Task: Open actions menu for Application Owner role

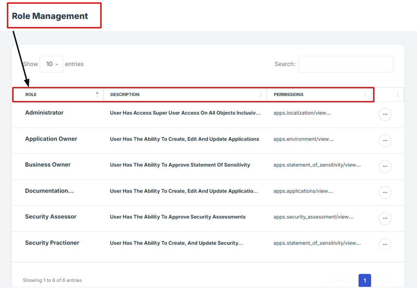Action: click(x=385, y=140)
